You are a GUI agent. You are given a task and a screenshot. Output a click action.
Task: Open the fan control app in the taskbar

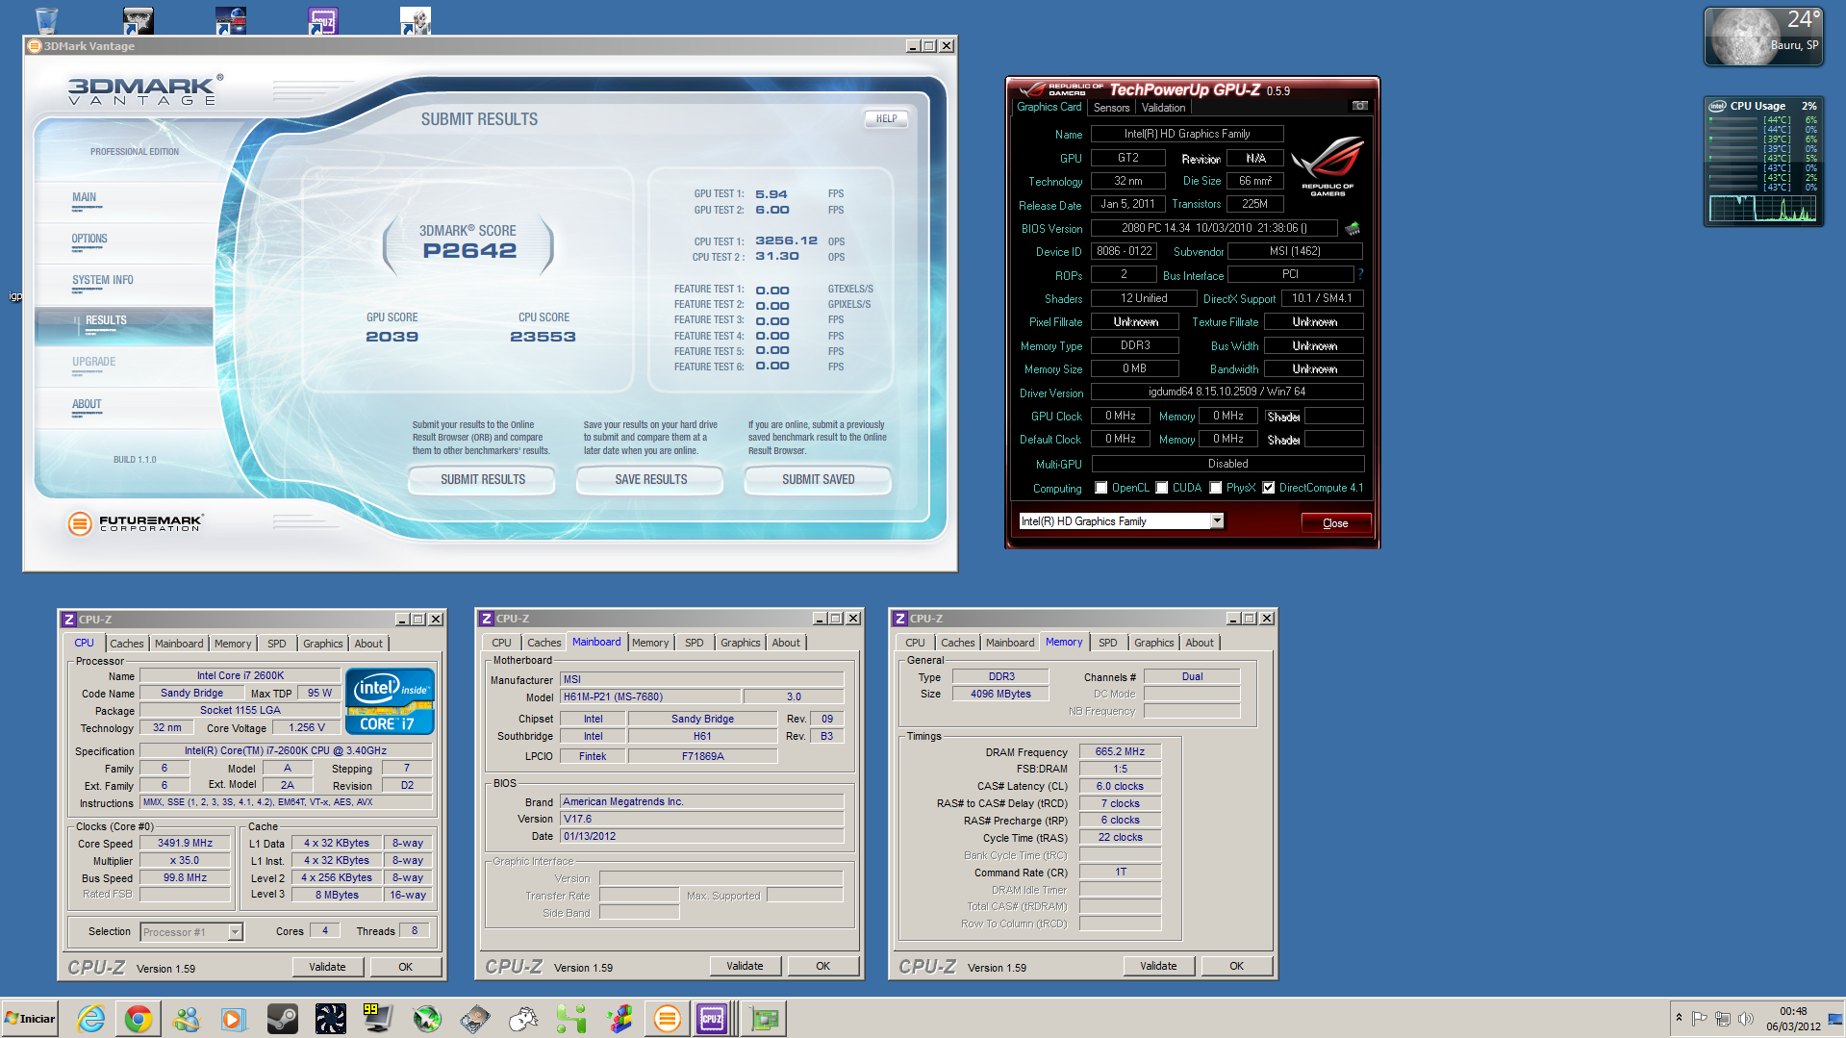click(330, 1019)
